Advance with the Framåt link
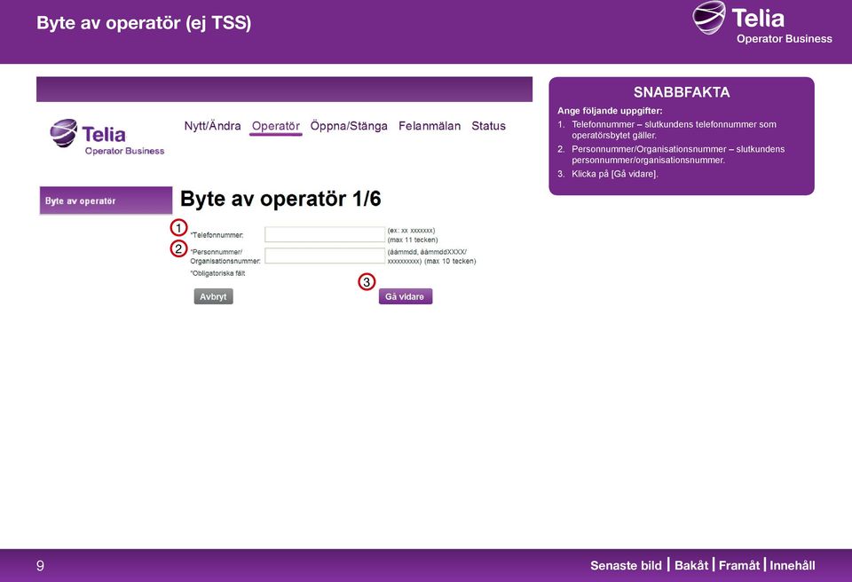Viewport: 852px width, 582px height. pos(739,565)
